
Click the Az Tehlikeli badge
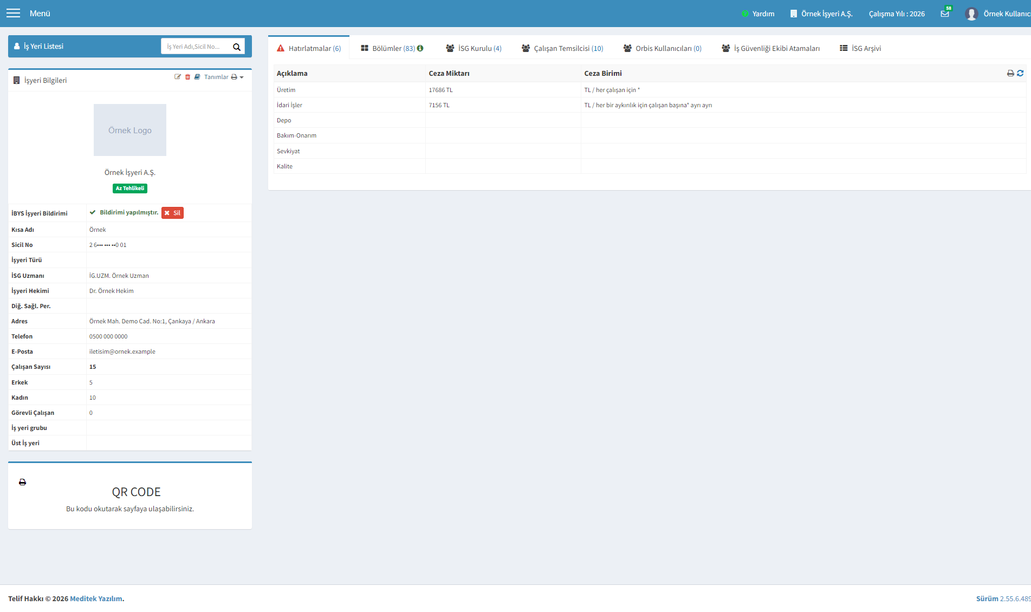[x=130, y=188]
